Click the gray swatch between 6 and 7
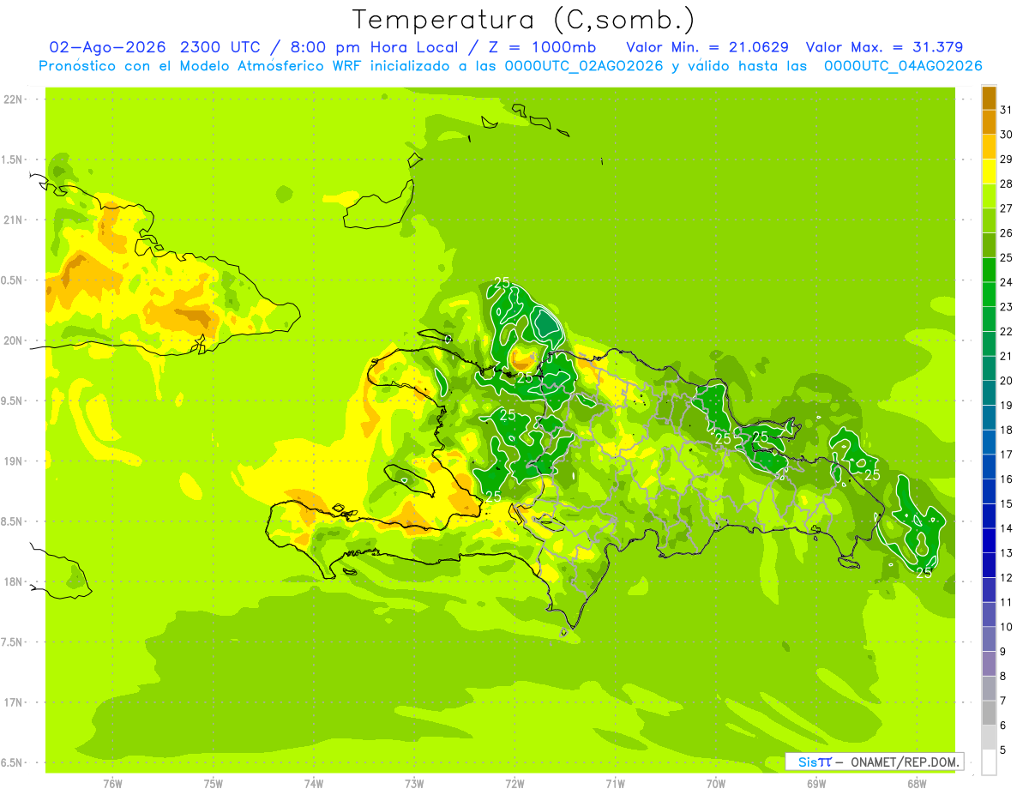The width and height of the screenshot is (1029, 795). [x=989, y=713]
